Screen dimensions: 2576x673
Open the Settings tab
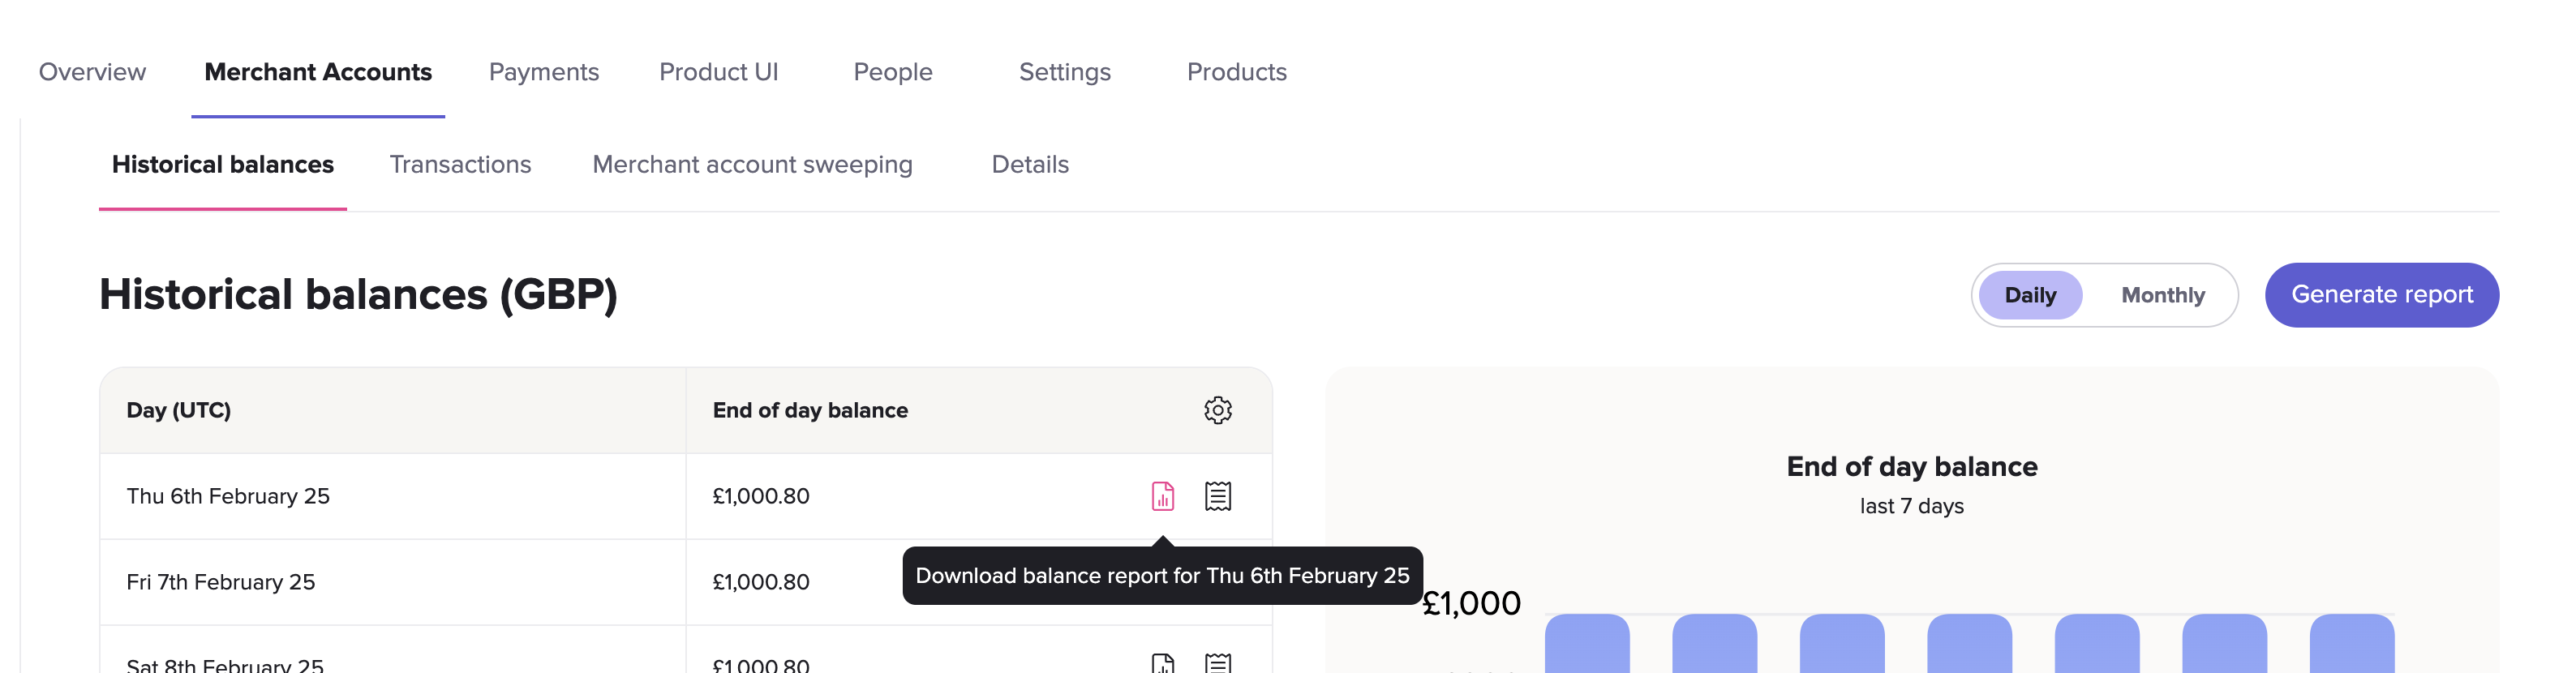tap(1064, 72)
